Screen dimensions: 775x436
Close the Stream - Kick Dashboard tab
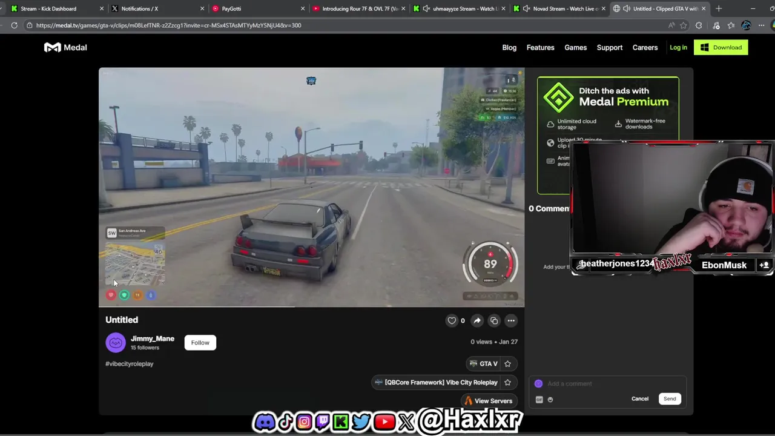tap(102, 8)
